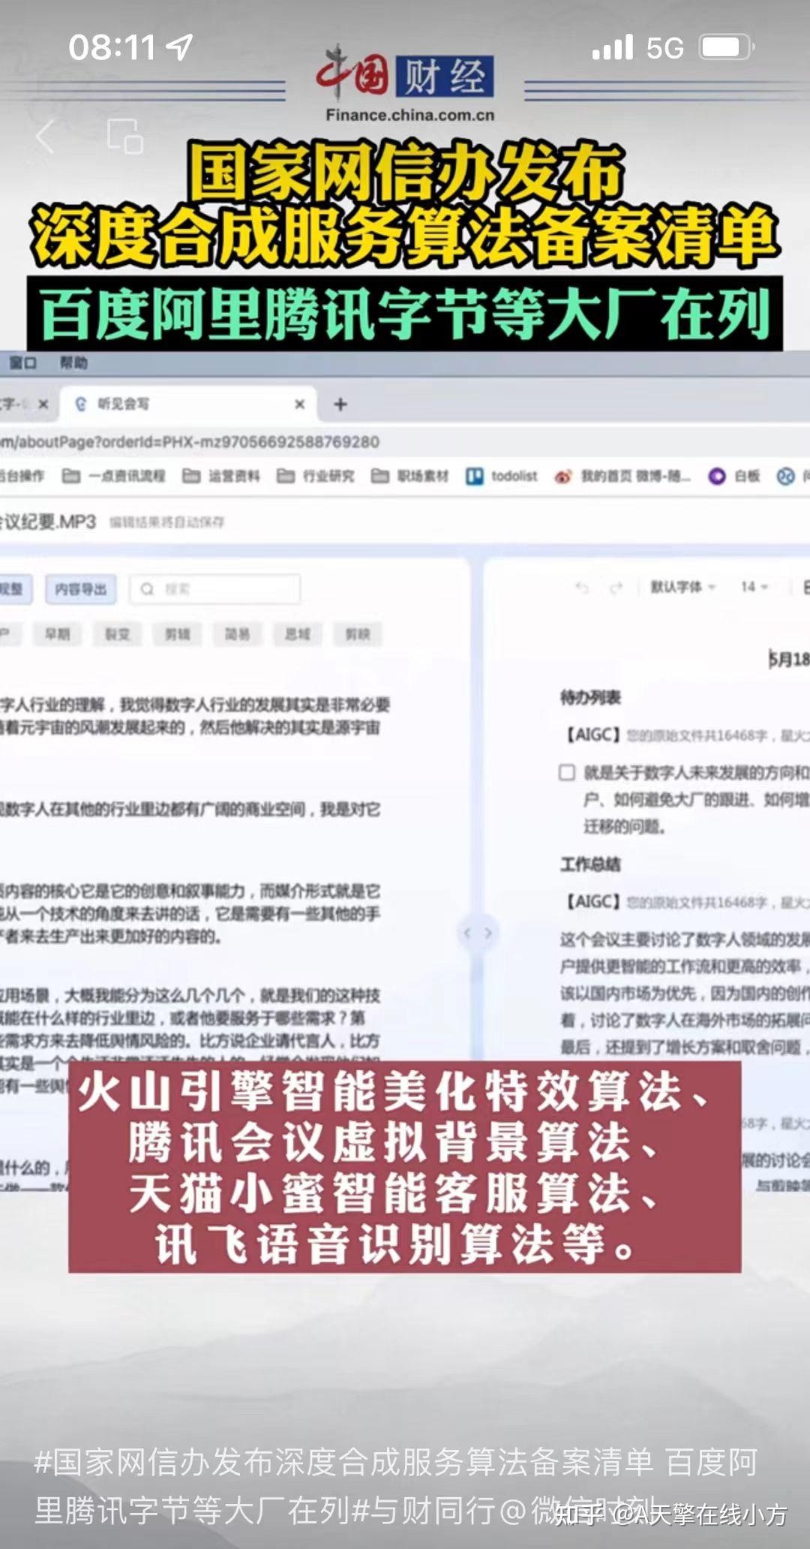The image size is (810, 1549).
Task: Open the 职场素材 bookmark folder
Action: pos(410,477)
